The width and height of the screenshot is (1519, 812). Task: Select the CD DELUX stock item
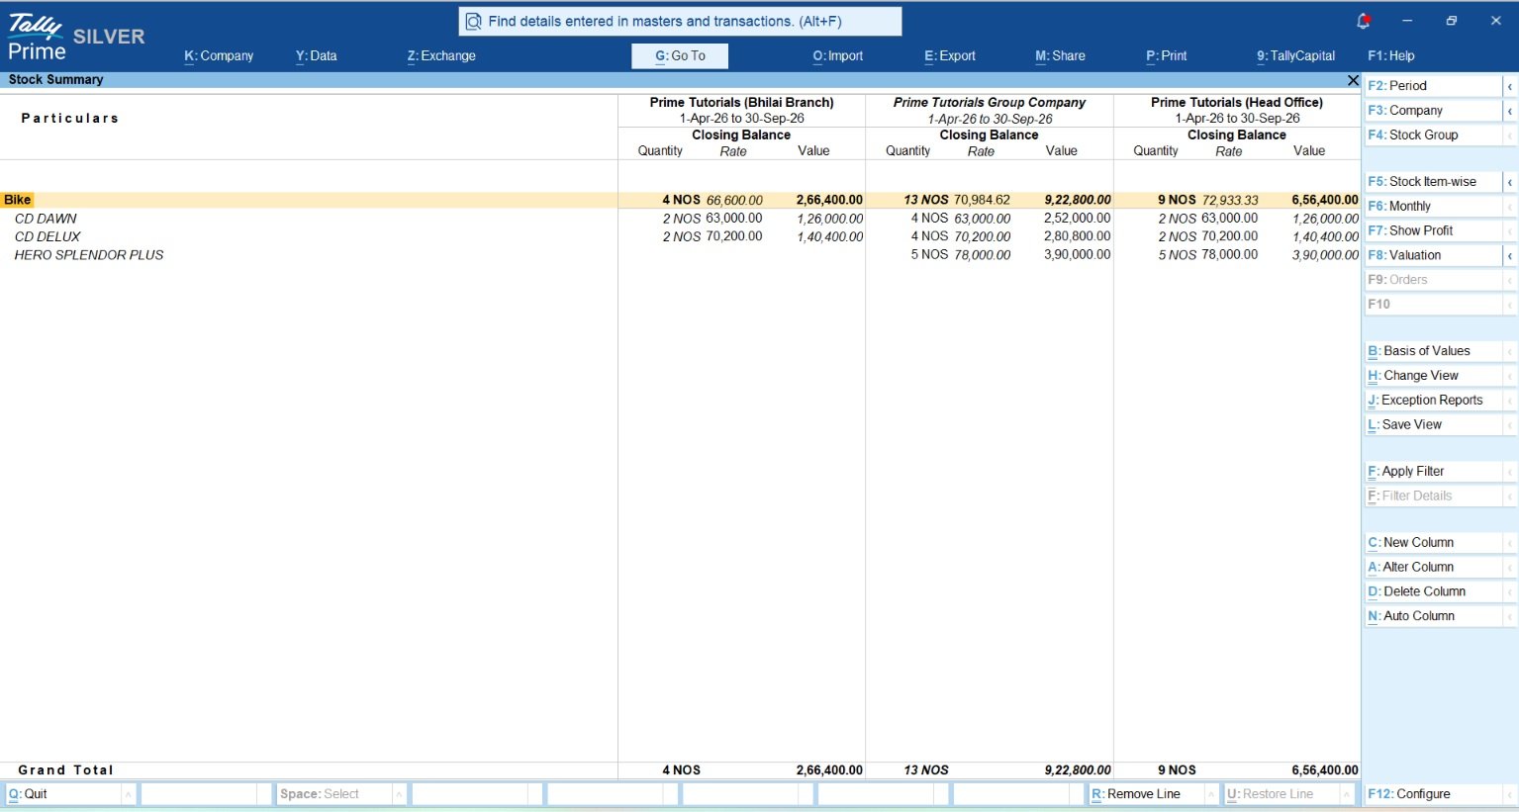point(47,236)
